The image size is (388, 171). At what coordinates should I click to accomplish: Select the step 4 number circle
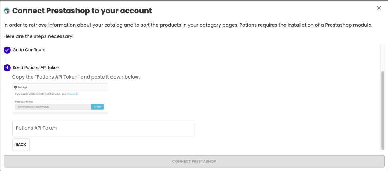point(7,68)
